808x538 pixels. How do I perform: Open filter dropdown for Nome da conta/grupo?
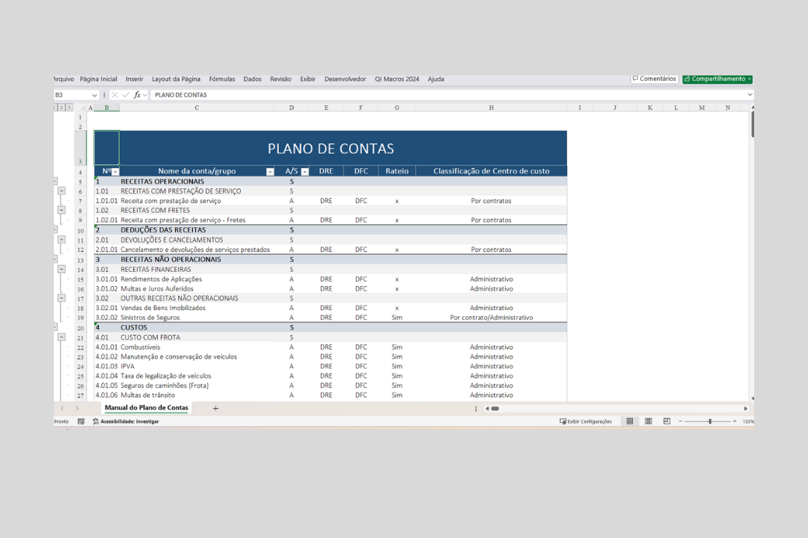[270, 172]
